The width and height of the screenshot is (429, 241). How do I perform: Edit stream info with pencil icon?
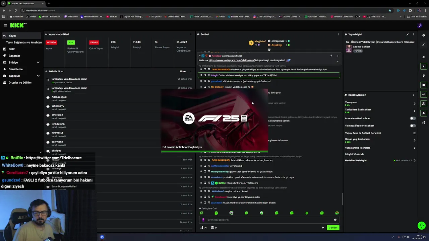pyautogui.click(x=408, y=34)
